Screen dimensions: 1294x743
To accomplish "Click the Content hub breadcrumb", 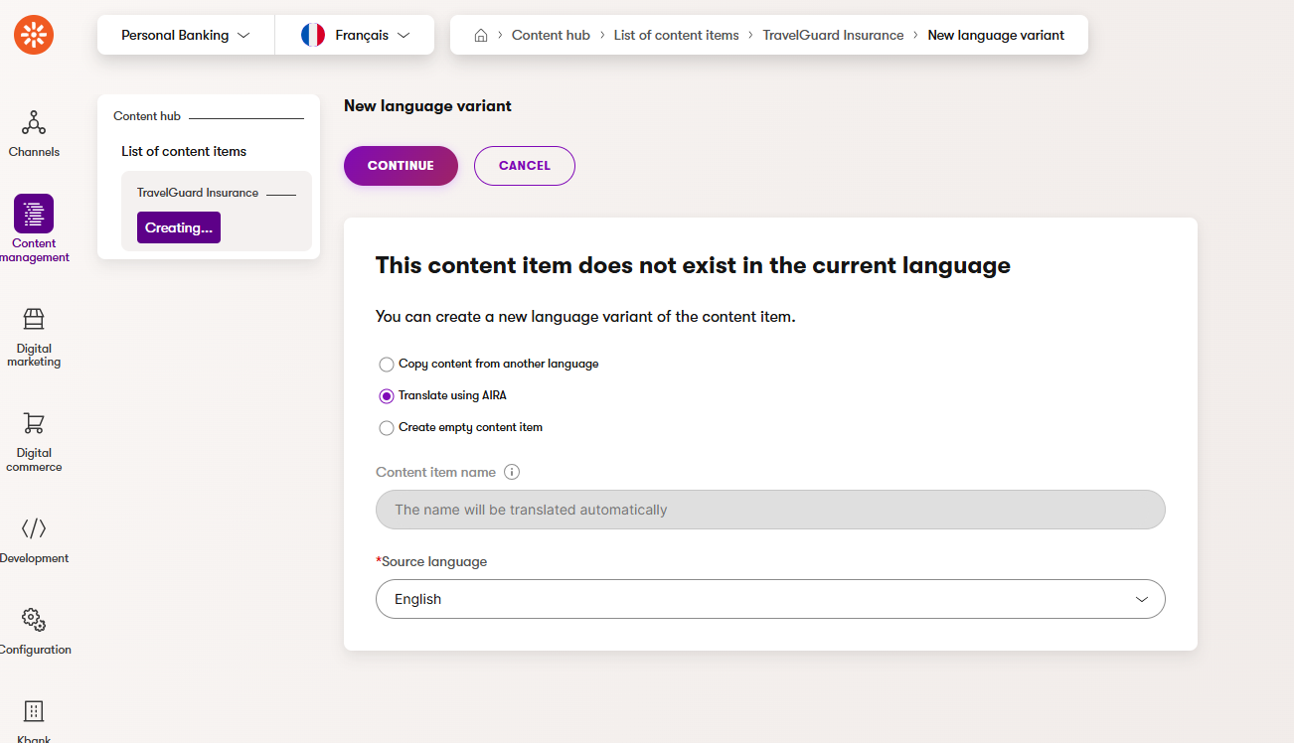I will (x=551, y=35).
